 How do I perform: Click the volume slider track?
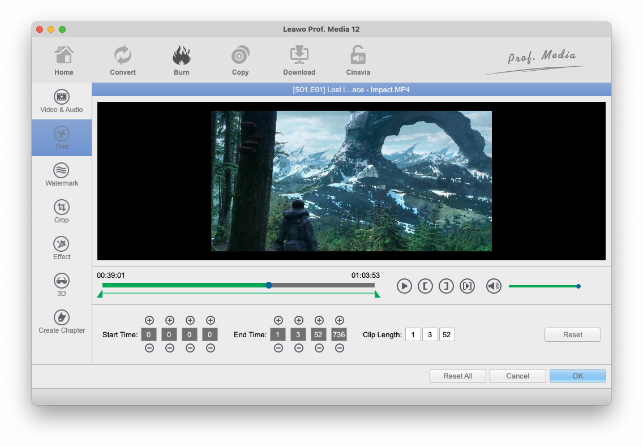tap(544, 286)
